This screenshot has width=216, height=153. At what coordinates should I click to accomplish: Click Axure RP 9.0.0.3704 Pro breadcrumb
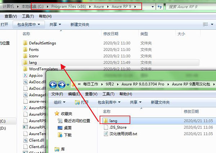tap(143, 84)
